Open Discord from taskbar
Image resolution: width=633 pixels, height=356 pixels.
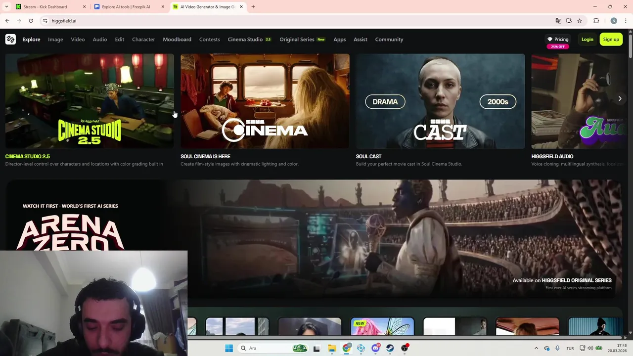(x=376, y=348)
